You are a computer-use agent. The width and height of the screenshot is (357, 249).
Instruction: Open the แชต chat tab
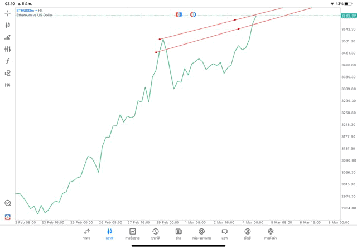point(224,233)
